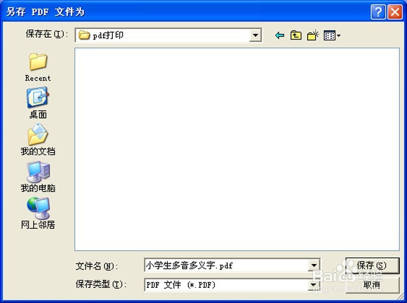Go up one folder level

tap(296, 35)
